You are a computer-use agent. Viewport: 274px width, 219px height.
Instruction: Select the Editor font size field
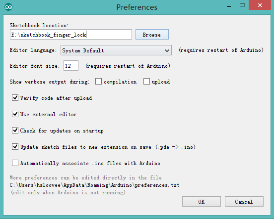71,66
